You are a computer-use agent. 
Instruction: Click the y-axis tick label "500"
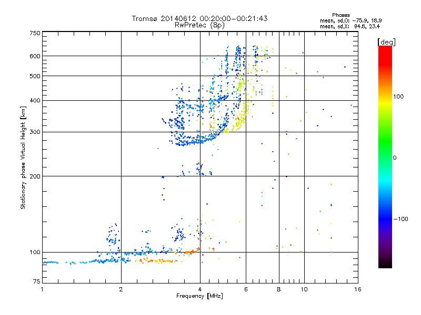35,76
